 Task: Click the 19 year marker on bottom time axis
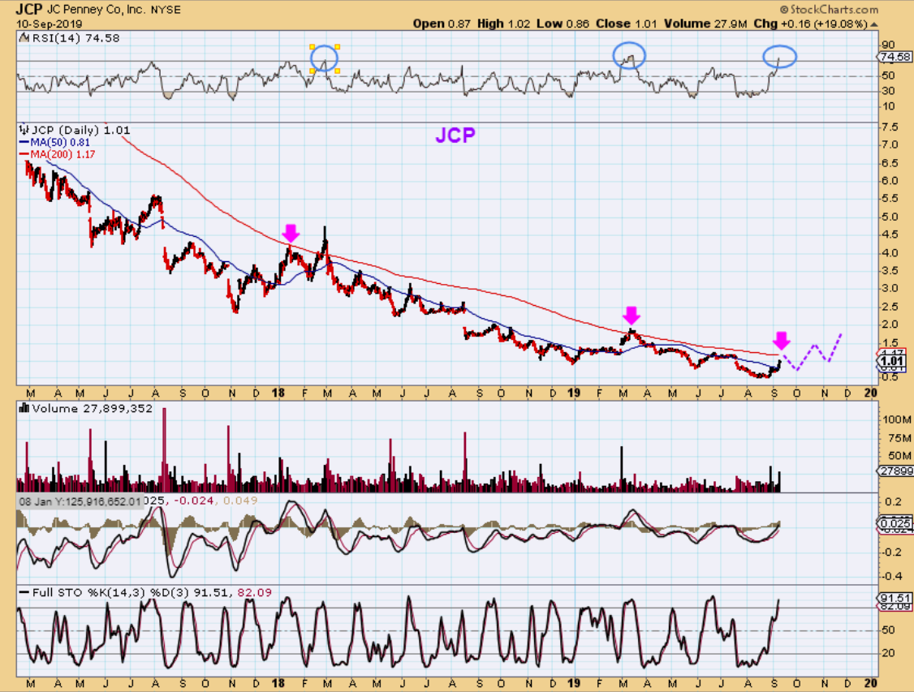(574, 683)
